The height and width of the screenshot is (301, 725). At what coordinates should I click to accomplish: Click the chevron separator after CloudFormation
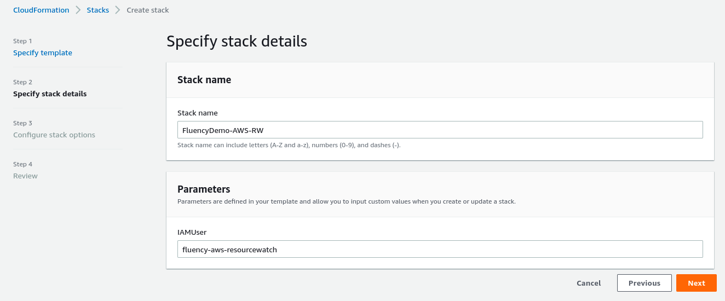(78, 10)
